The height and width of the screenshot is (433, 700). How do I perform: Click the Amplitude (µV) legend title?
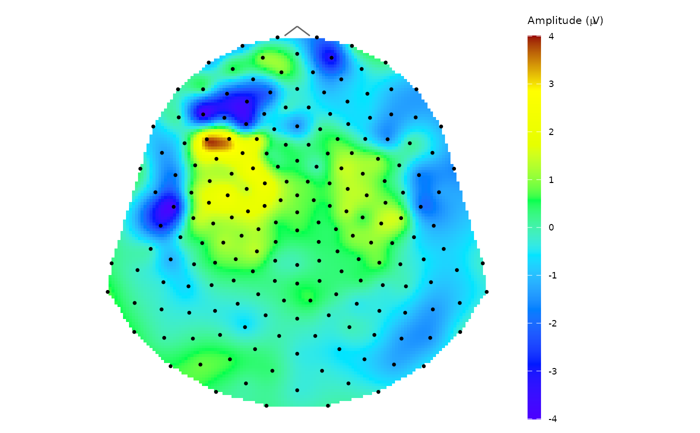[565, 21]
